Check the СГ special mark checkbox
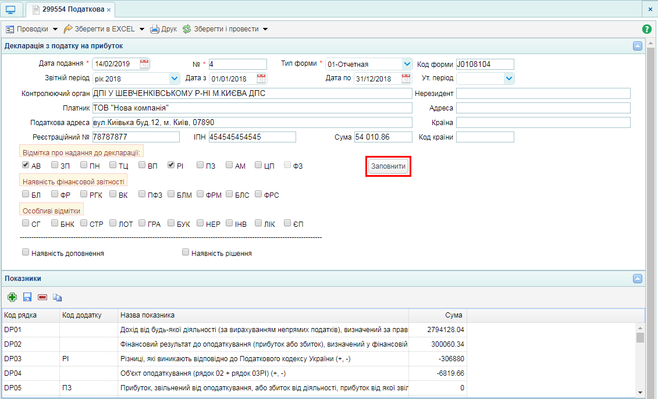Screen dimensions: 658x399 click(x=26, y=223)
